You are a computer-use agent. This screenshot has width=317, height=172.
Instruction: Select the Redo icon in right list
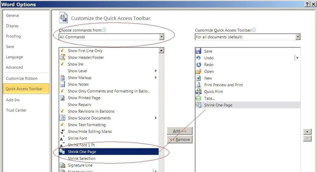click(x=199, y=65)
